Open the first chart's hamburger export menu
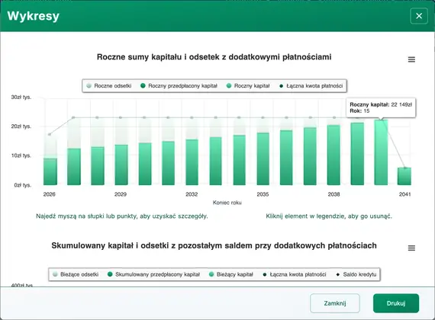This screenshot has height=320, width=435. tap(411, 59)
